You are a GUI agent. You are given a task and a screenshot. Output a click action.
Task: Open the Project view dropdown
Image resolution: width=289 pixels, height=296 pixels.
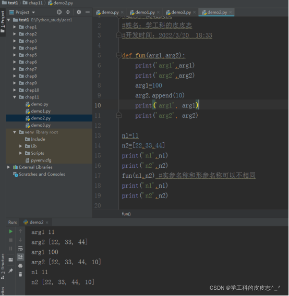click(x=22, y=13)
